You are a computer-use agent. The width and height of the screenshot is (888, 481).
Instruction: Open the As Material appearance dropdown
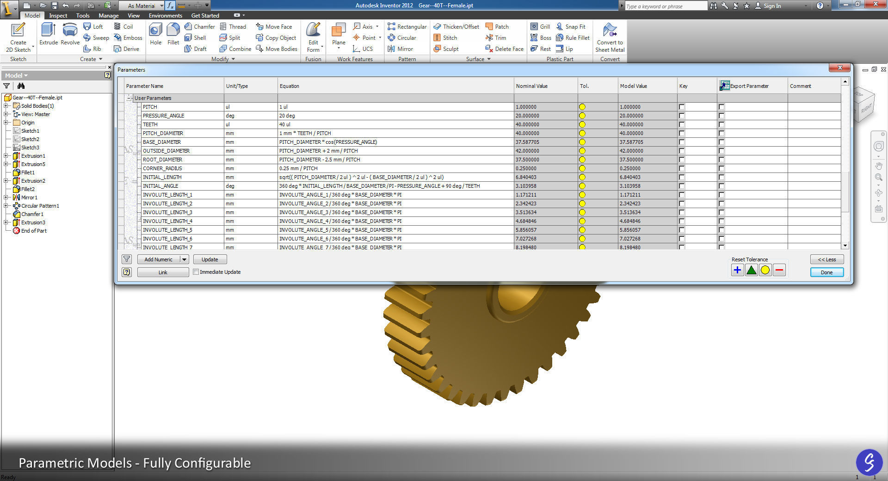(161, 6)
